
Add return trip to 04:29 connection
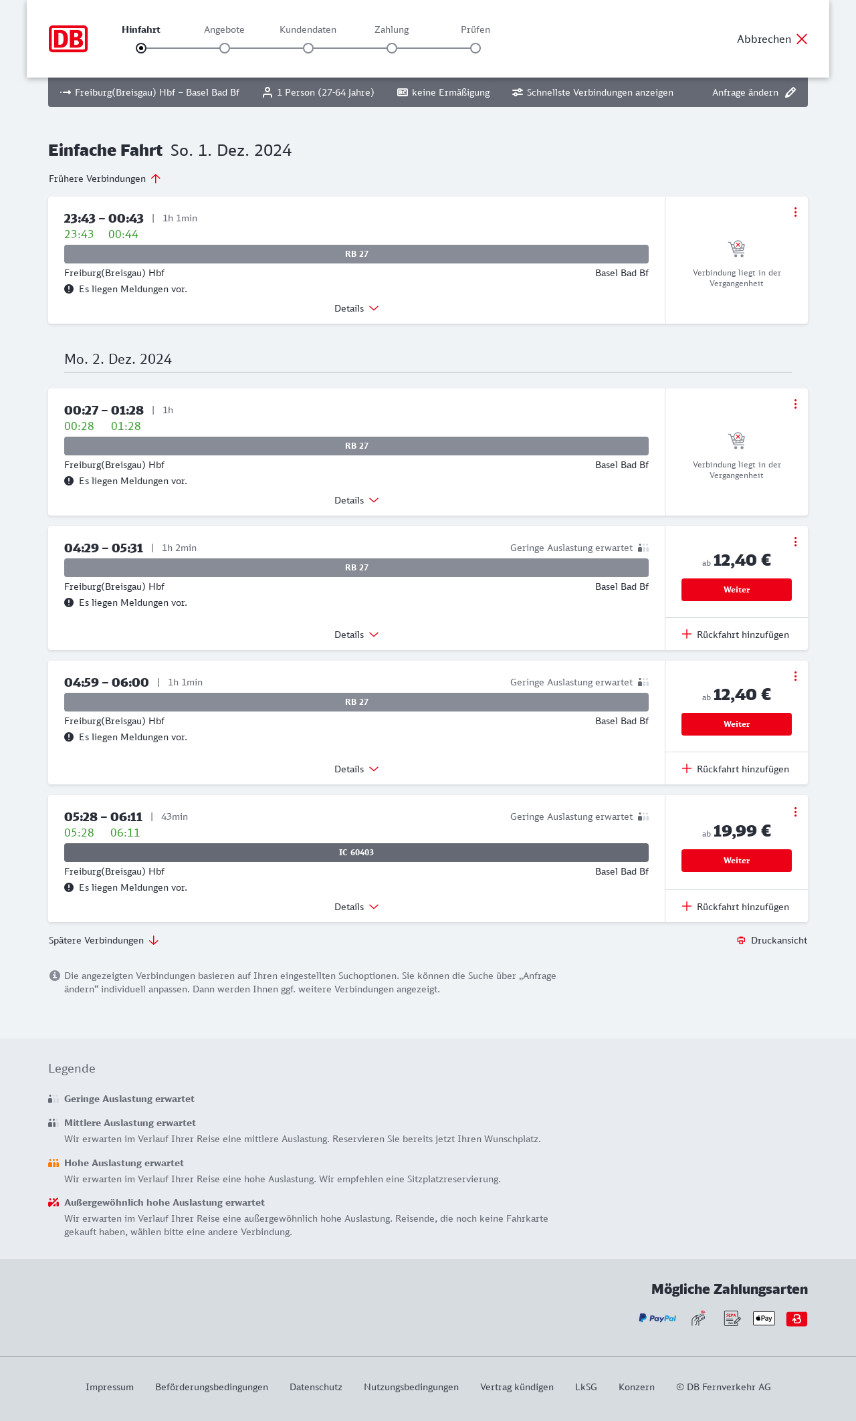tap(736, 635)
